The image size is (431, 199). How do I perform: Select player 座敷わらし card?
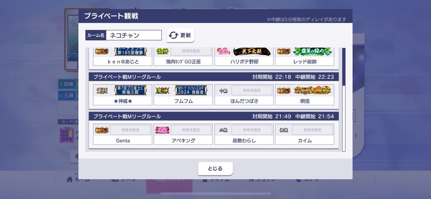pyautogui.click(x=244, y=134)
